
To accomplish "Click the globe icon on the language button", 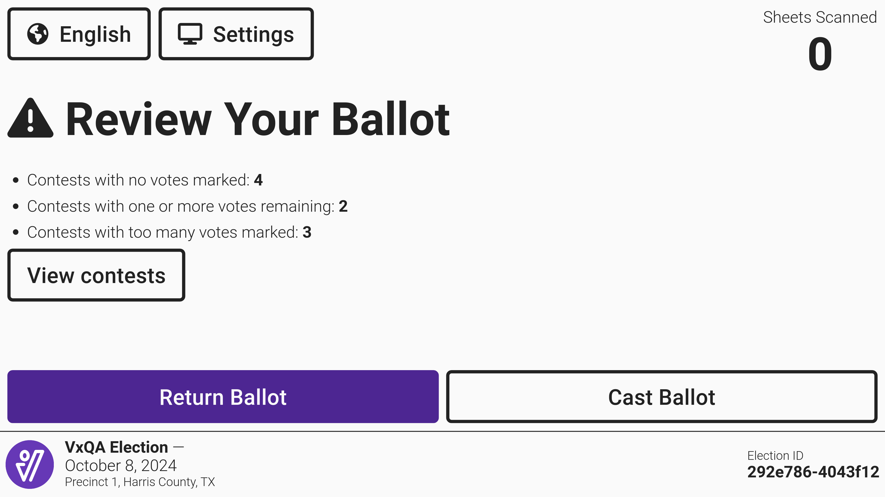I will point(38,34).
